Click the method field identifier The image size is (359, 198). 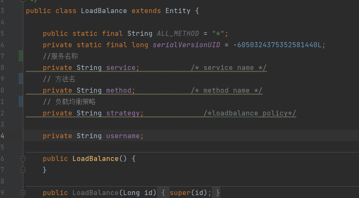(x=118, y=90)
